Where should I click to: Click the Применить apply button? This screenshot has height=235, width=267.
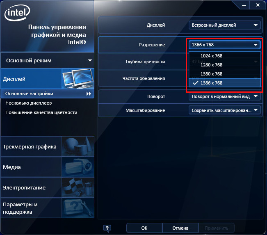[216, 228]
